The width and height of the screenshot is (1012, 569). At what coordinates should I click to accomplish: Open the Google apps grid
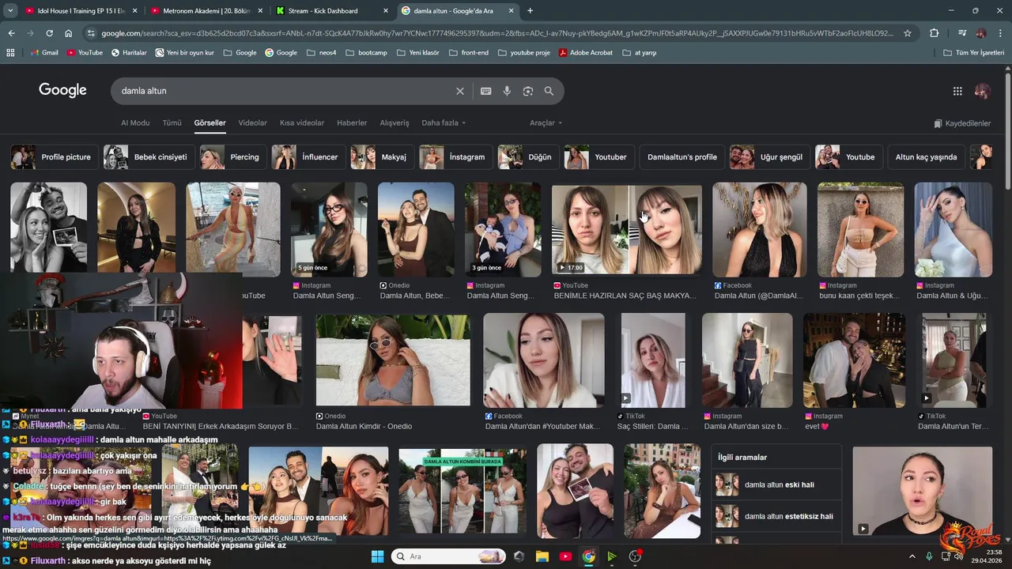tap(957, 91)
